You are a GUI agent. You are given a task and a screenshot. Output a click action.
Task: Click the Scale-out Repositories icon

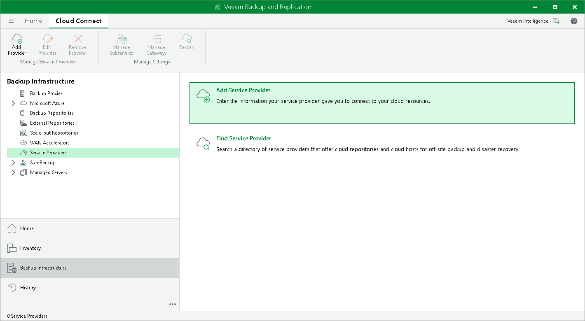pos(23,133)
